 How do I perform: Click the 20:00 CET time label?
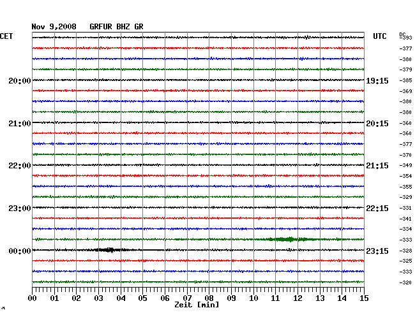(x=20, y=80)
